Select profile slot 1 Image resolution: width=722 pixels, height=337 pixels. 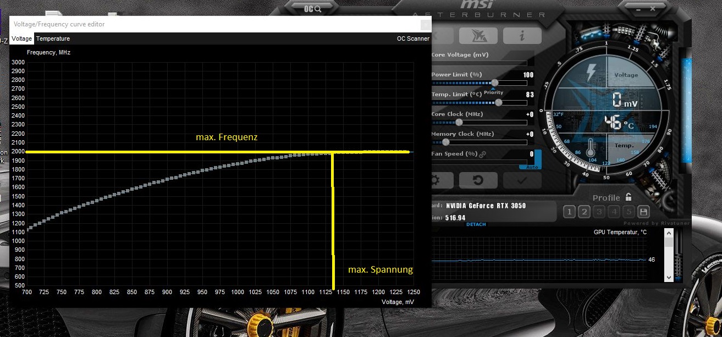pyautogui.click(x=570, y=212)
